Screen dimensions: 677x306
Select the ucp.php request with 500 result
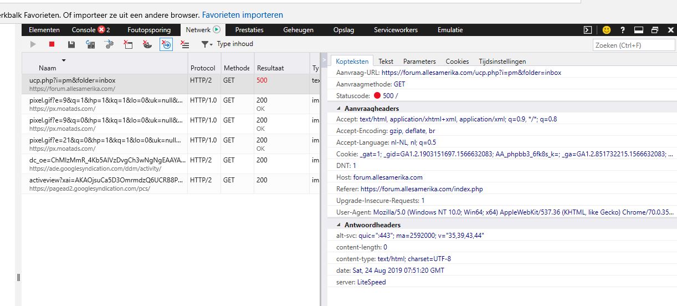105,84
